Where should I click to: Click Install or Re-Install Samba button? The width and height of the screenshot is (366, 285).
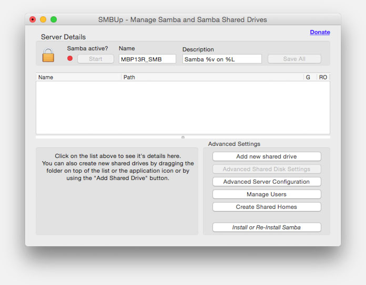[267, 227]
